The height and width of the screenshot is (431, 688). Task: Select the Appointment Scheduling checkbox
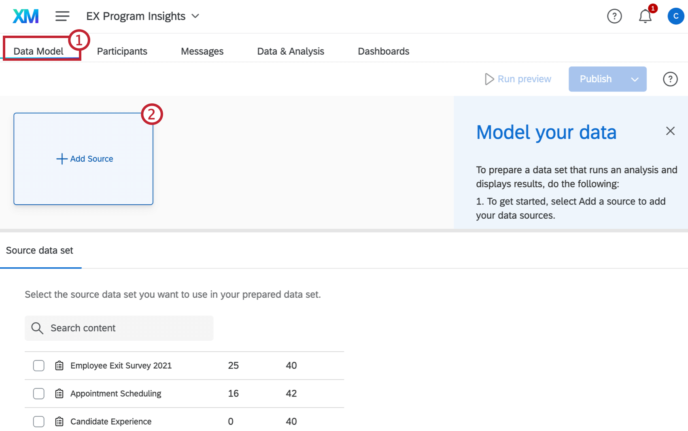pos(39,394)
